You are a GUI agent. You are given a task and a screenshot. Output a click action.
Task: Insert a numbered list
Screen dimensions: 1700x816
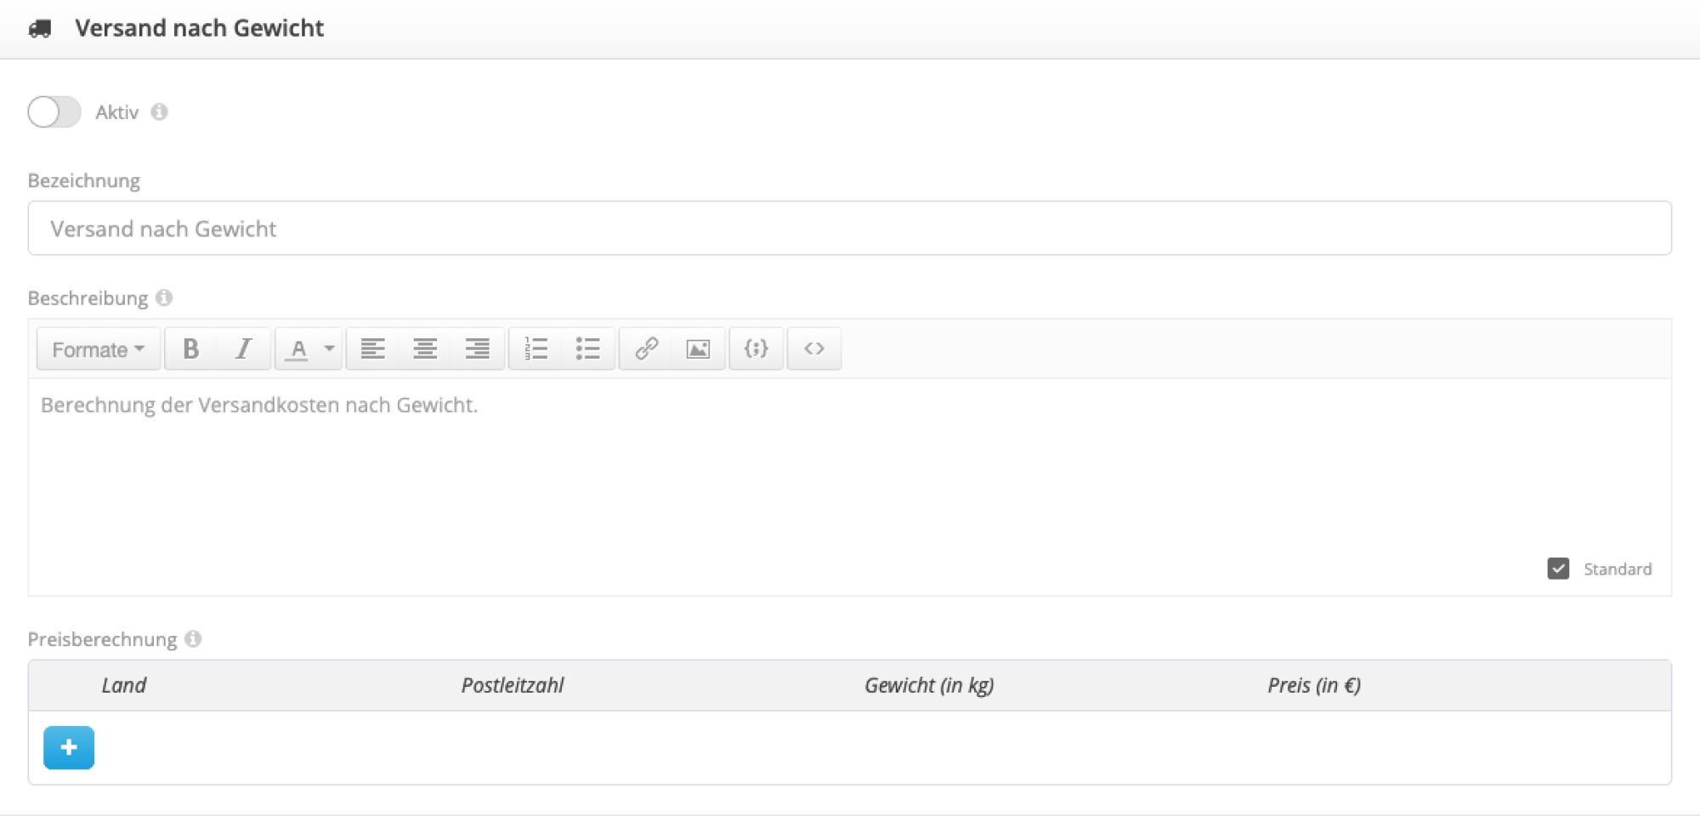[535, 349]
